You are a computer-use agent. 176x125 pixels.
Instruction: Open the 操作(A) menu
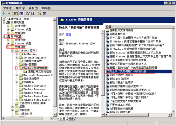[x=20, y=8]
